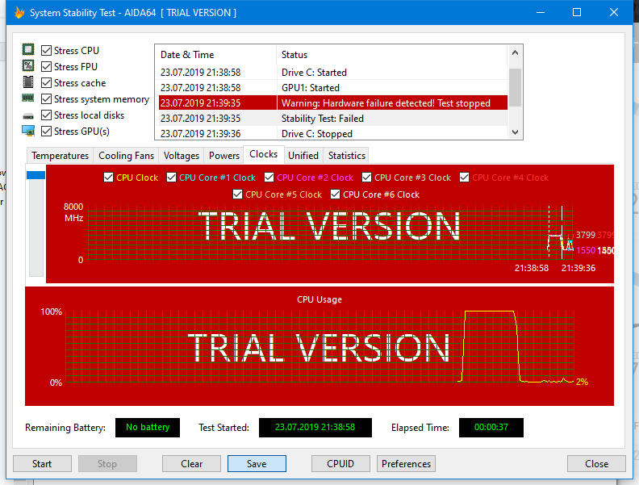The image size is (639, 485).
Task: Click the Status column header
Action: coord(392,55)
